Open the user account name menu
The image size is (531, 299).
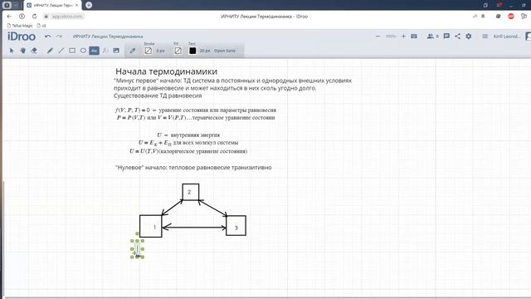click(x=506, y=37)
